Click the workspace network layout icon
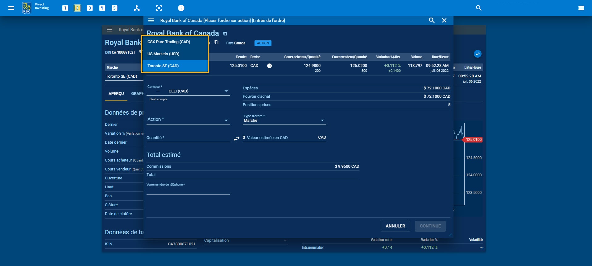This screenshot has width=592, height=266. [137, 8]
